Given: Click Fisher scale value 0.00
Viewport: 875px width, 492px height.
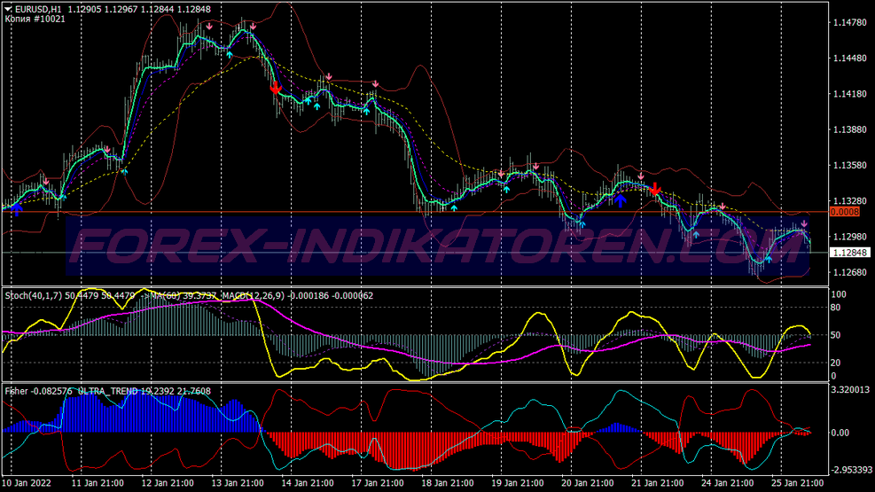Looking at the screenshot, I should (840, 433).
